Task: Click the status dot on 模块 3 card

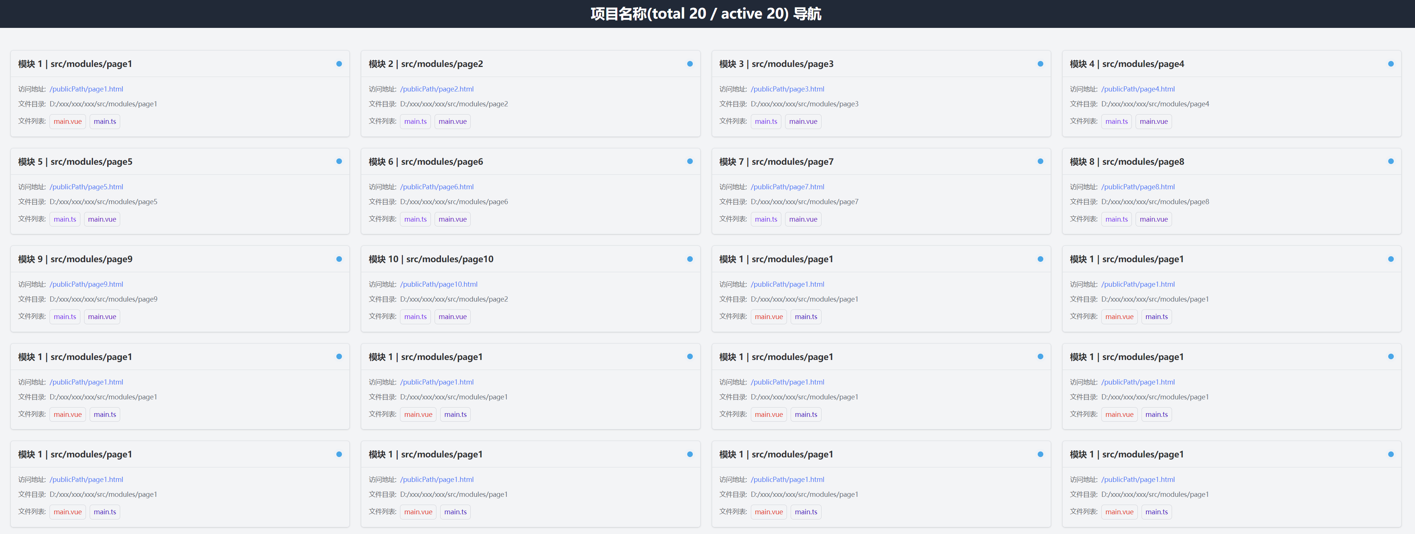Action: (x=1040, y=64)
